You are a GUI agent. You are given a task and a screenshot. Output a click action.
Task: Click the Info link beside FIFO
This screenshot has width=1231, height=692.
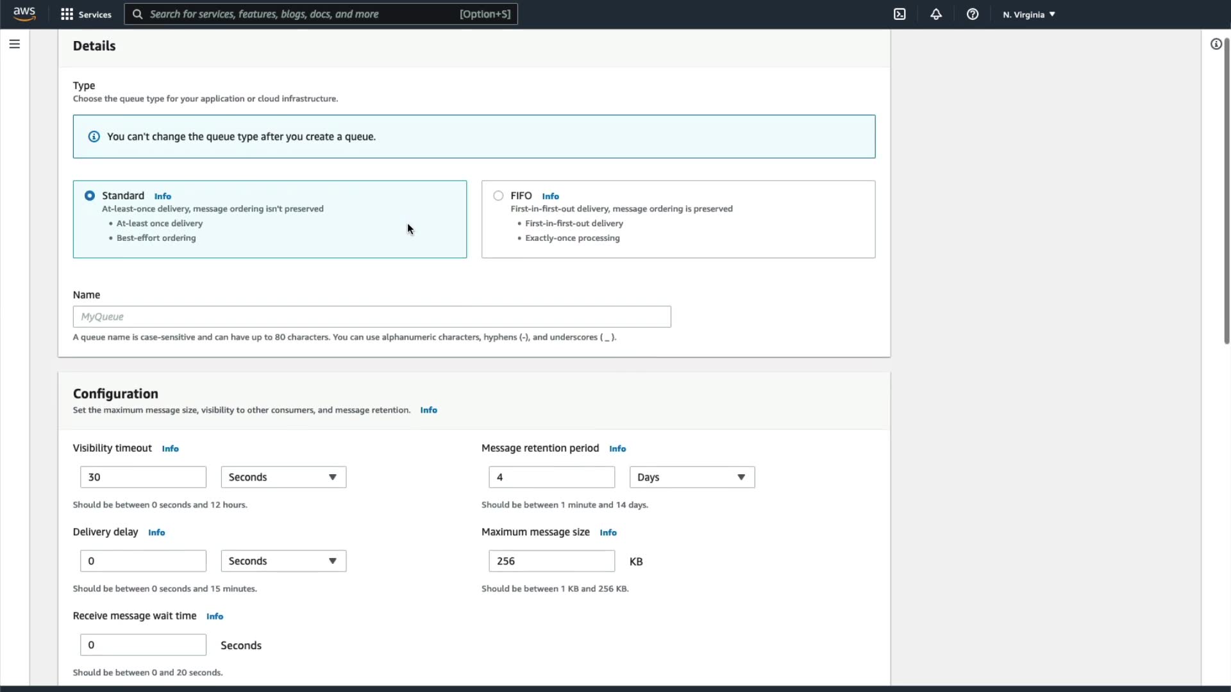(550, 196)
